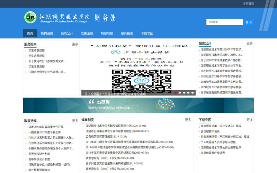The height and width of the screenshot is (173, 277).
Task: Open the 学院首页 link at top right
Action: coord(248,4)
